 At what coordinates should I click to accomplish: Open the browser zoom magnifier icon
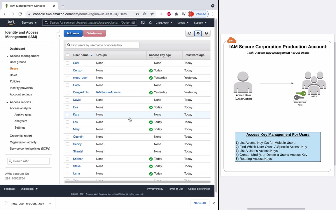pyautogui.click(x=145, y=14)
